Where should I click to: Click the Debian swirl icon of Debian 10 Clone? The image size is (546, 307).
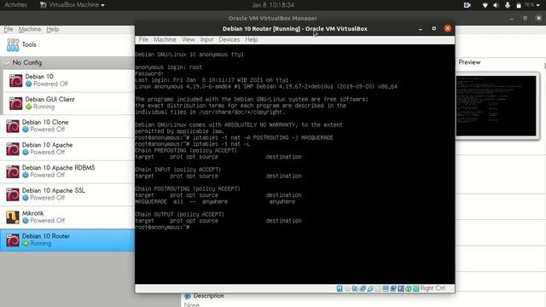tap(13, 126)
